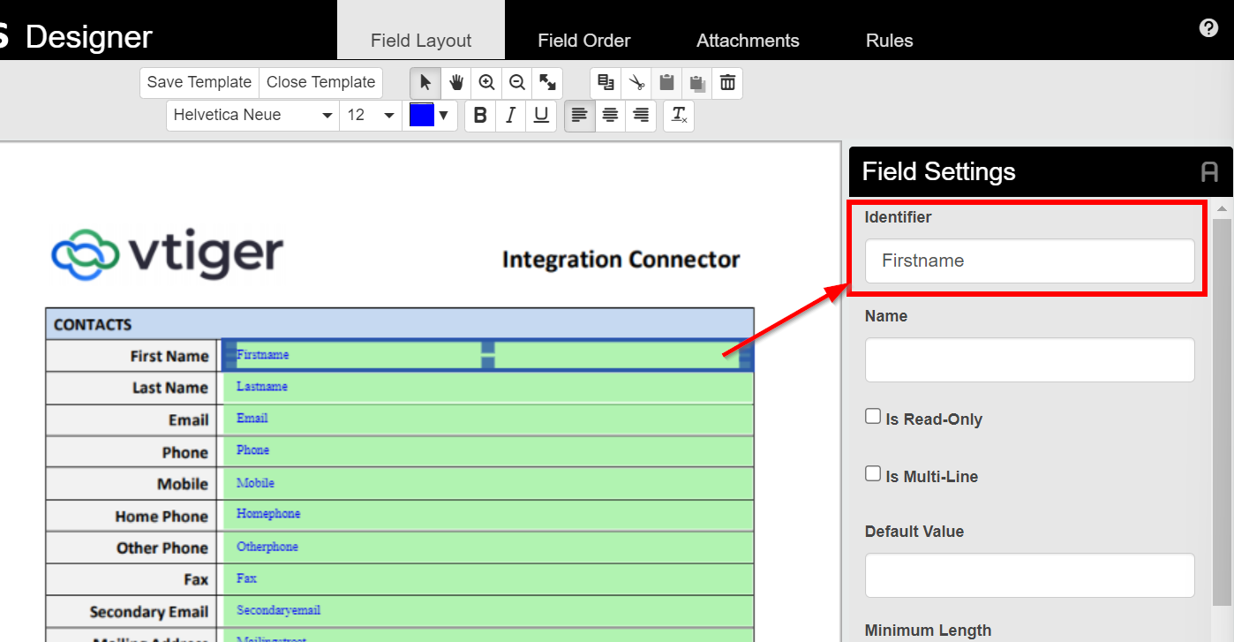This screenshot has width=1234, height=642.
Task: Open the Attachments tab
Action: (748, 41)
